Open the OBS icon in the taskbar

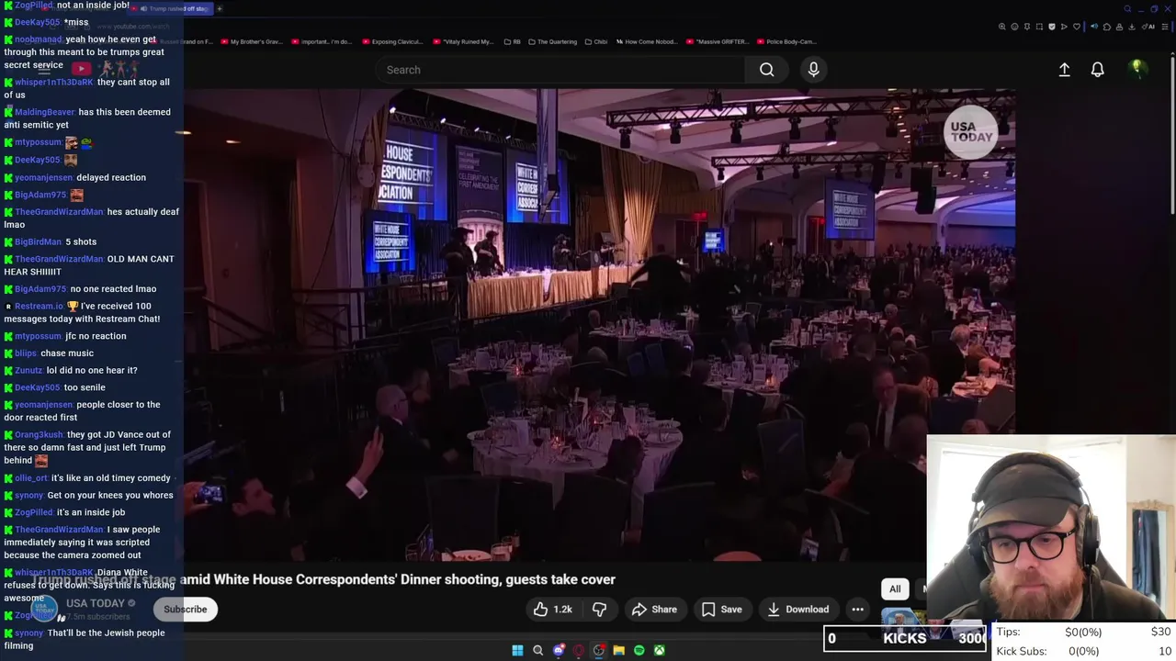coord(599,650)
